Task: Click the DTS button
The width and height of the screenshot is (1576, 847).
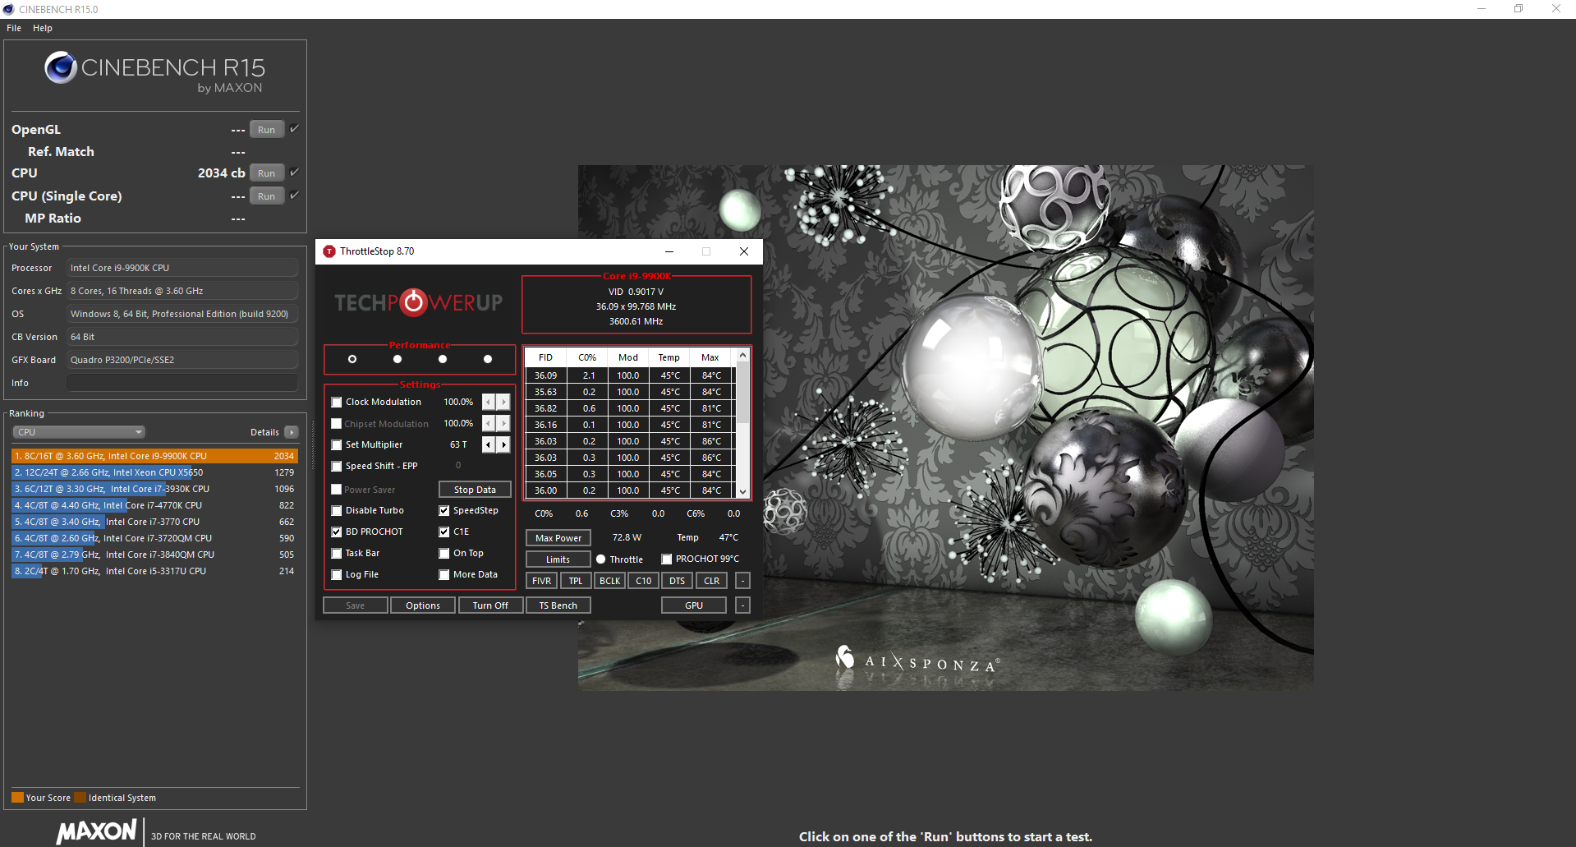Action: pos(678,581)
